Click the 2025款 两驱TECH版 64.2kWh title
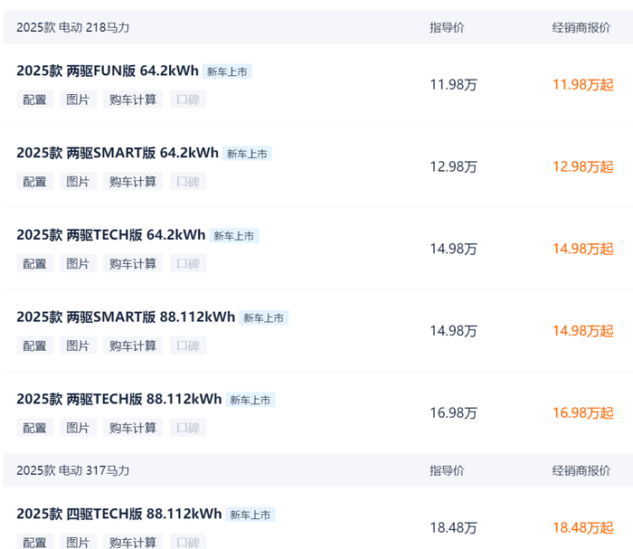 110,235
